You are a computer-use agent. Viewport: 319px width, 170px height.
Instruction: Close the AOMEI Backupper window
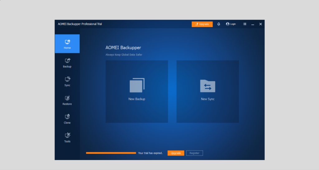[x=261, y=24]
